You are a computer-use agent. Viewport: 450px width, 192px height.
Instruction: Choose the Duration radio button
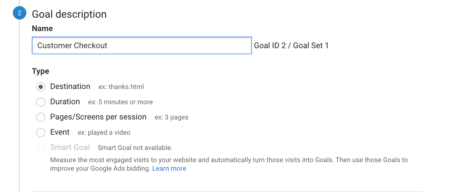[41, 102]
